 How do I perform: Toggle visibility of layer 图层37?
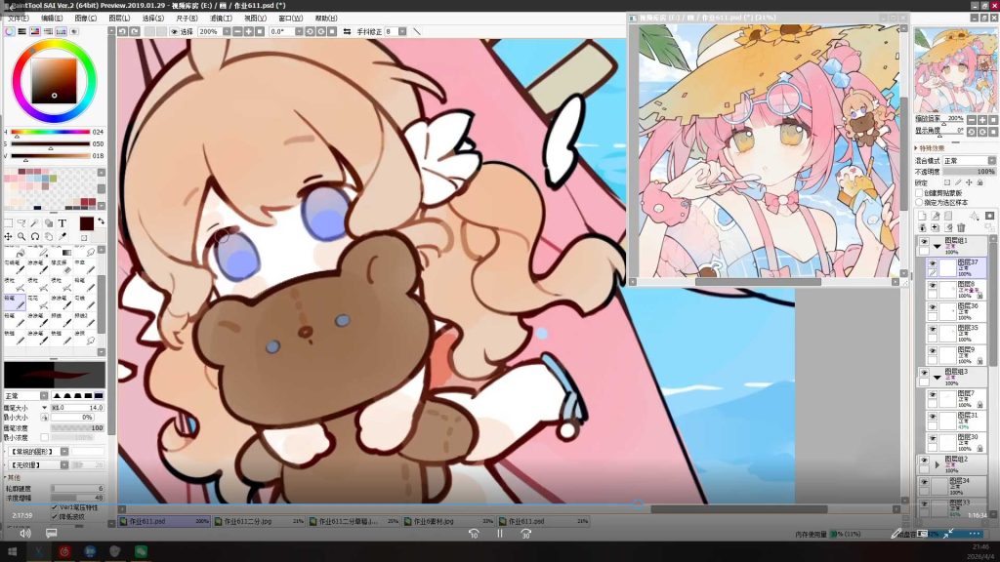933,263
